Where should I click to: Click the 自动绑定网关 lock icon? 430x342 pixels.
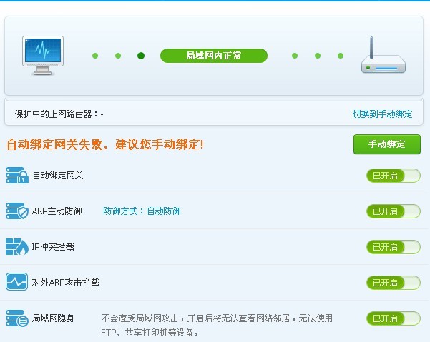click(16, 176)
